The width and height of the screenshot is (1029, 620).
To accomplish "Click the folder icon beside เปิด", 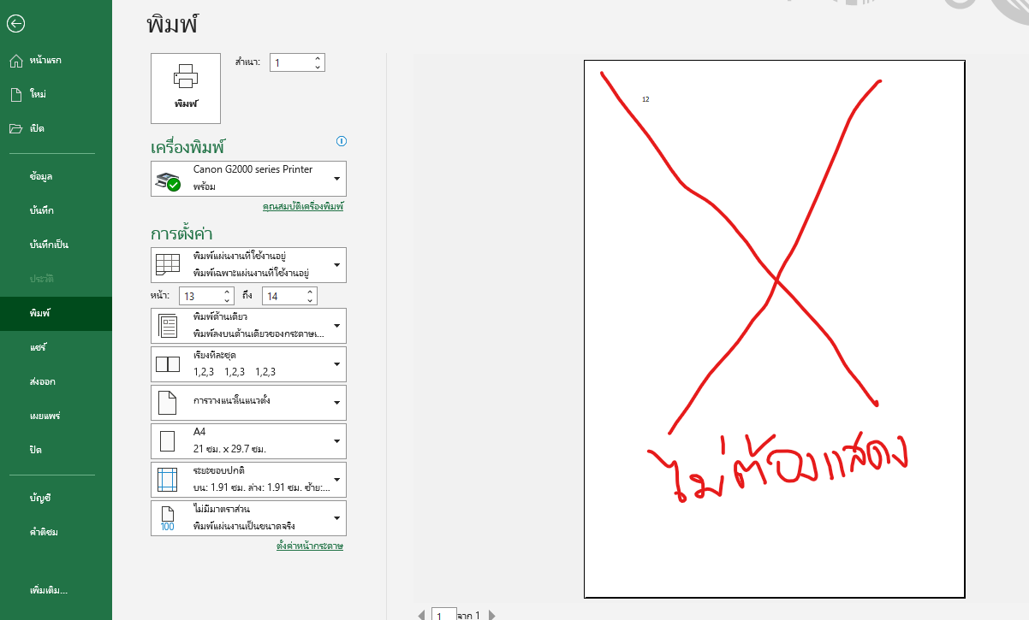I will pyautogui.click(x=15, y=128).
